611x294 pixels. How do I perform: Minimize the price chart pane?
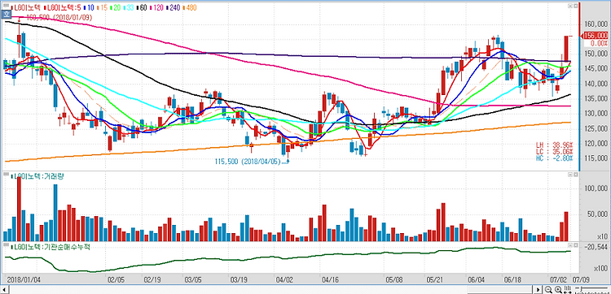(569, 6)
